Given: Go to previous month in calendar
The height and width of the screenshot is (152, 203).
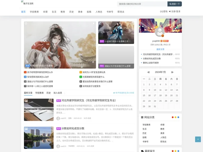Looking at the screenshot, I should click(x=149, y=72).
